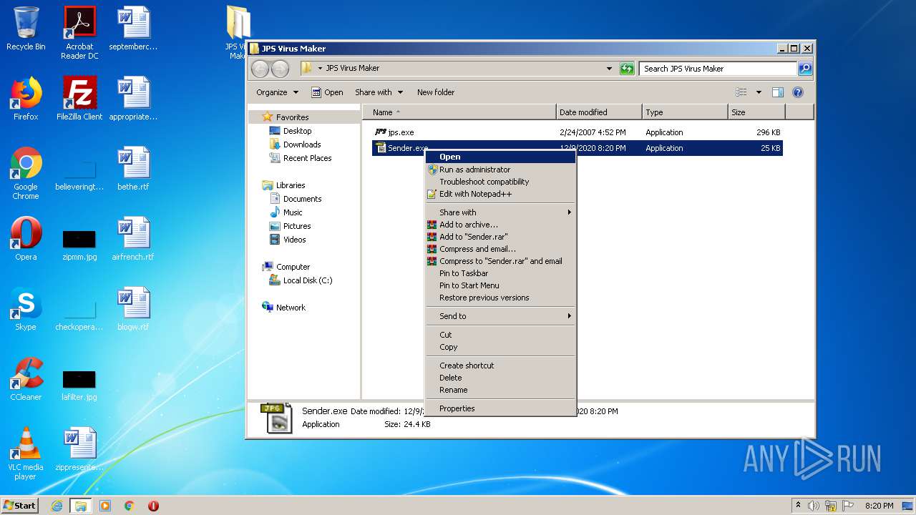Select blogw.rtf document on desktop
Image resolution: width=916 pixels, height=515 pixels.
coord(133,309)
